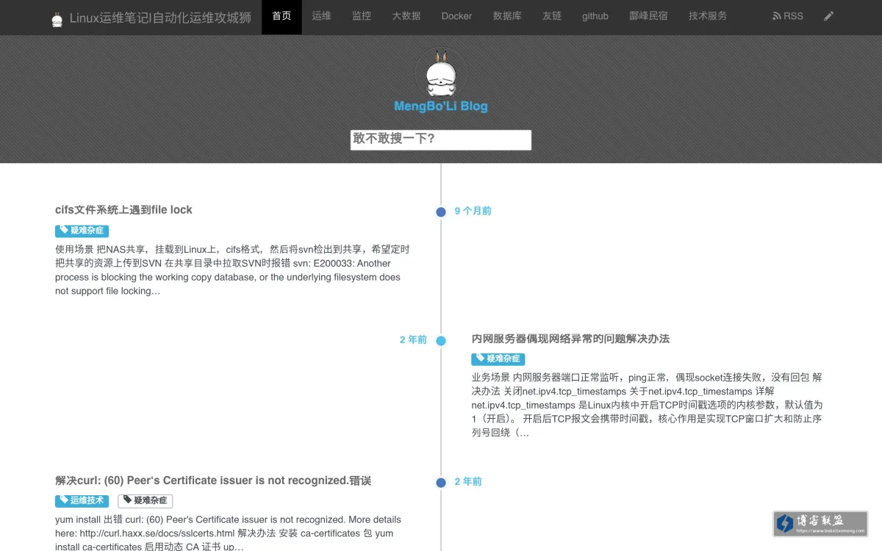Viewport: 882px width, 551px height.
Task: Click the excerpt starting yum install 出错
Action: [229, 533]
